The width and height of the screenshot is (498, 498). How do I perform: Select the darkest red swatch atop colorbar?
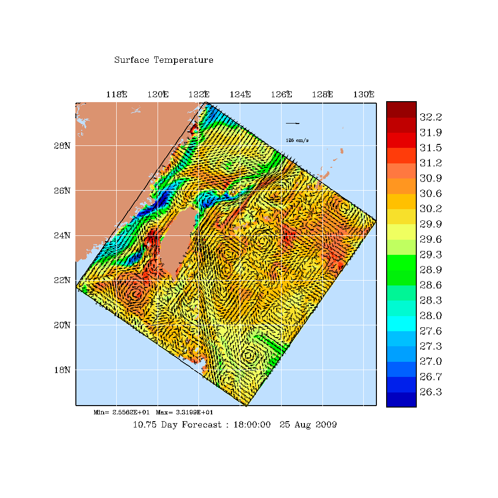click(x=401, y=109)
